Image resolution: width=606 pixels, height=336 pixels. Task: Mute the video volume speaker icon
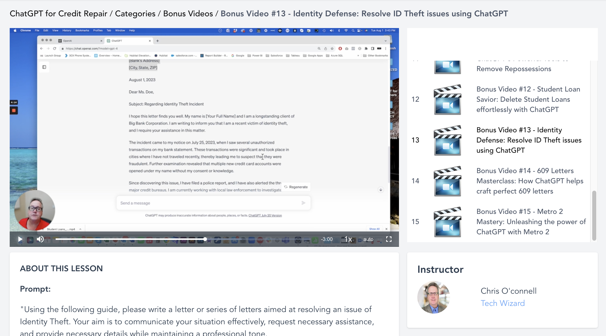click(40, 239)
